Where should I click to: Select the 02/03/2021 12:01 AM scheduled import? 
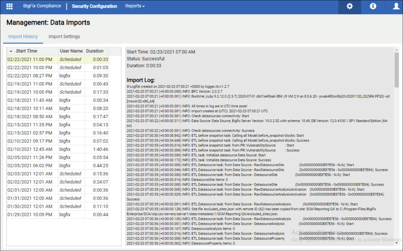pos(30,174)
